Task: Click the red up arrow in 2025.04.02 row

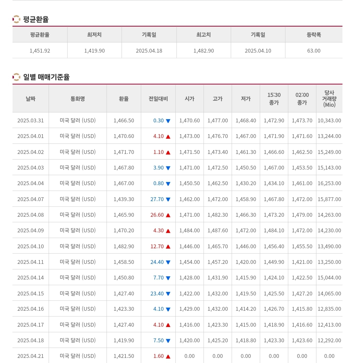Action: click(168, 152)
